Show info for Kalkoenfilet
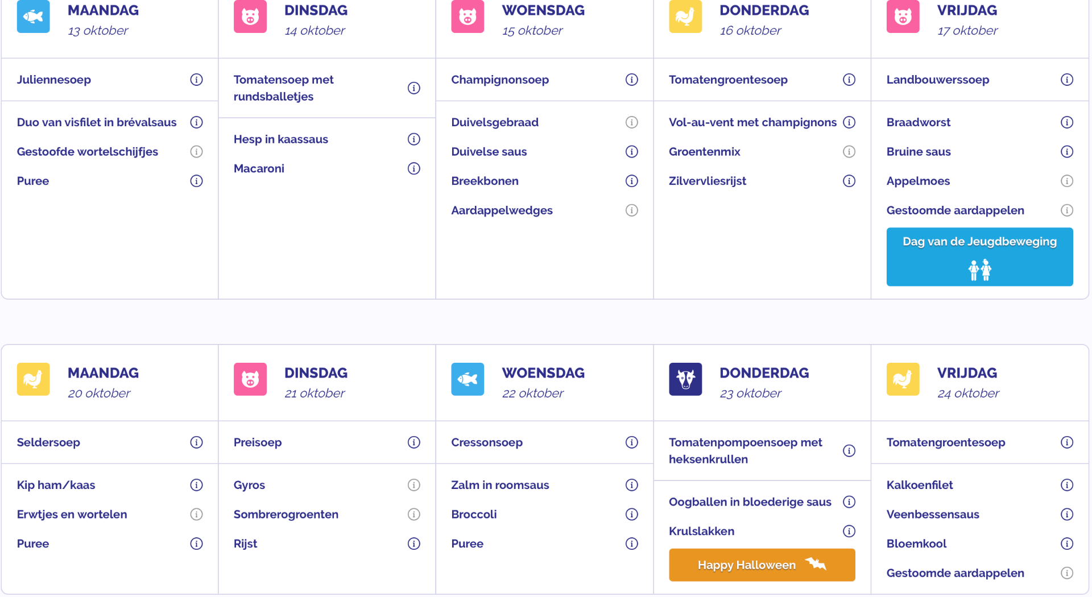The image size is (1092, 597). (x=1067, y=485)
